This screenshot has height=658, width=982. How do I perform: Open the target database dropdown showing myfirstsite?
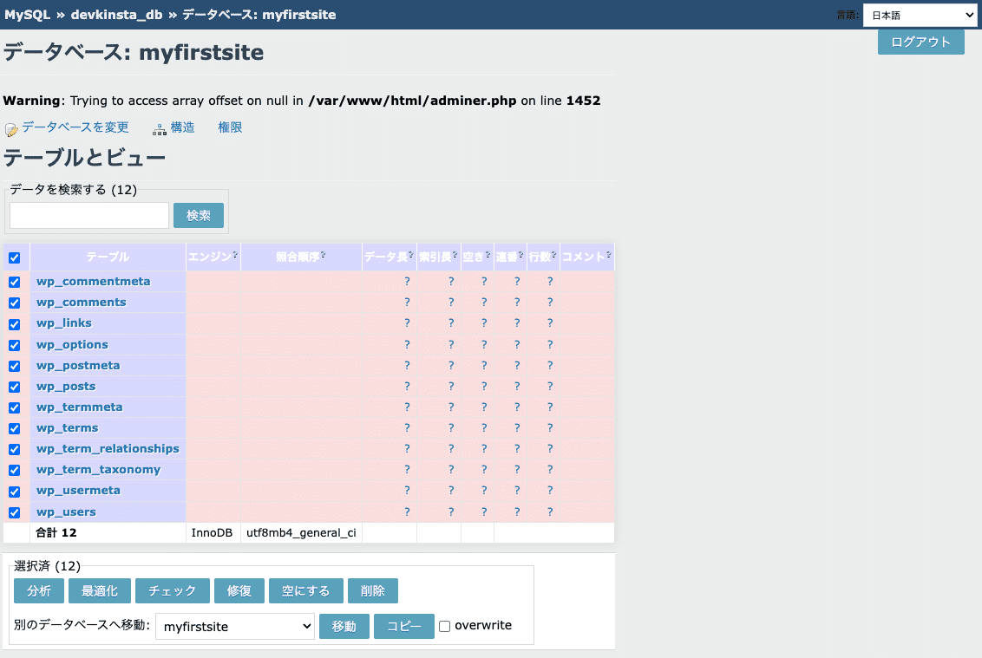pyautogui.click(x=234, y=626)
